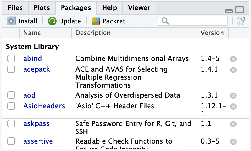251x151 pixels.
Task: Open the acepack documentation link
Action: 37,69
